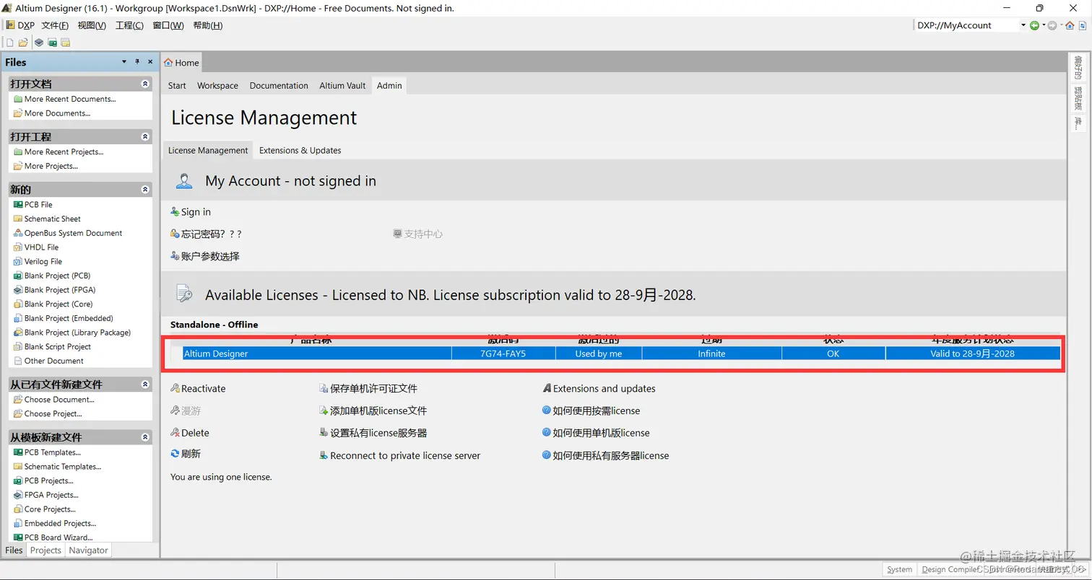Create a Blank Project (FPGA)
Screen dimensions: 1092x580
(x=55, y=289)
